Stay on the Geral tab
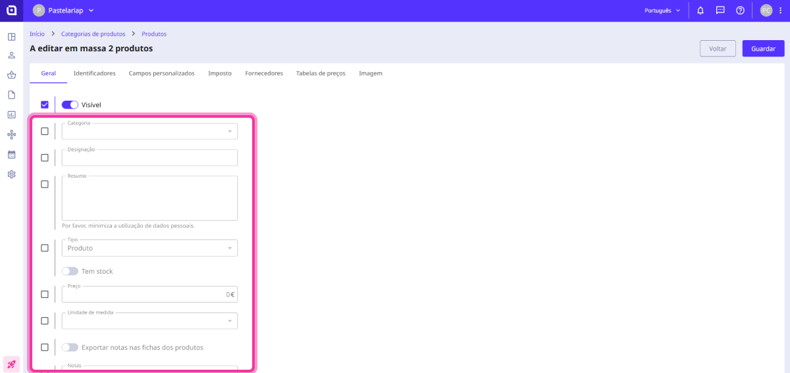790x373 pixels. tap(48, 73)
